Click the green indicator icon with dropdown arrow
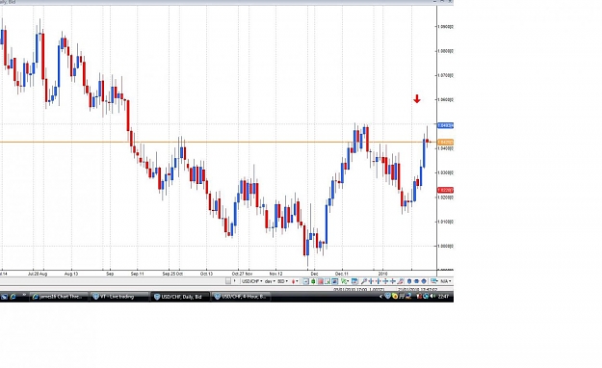The width and height of the screenshot is (602, 368). (x=345, y=281)
